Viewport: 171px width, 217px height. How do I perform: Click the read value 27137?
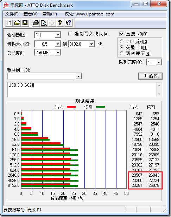[x=154, y=160]
